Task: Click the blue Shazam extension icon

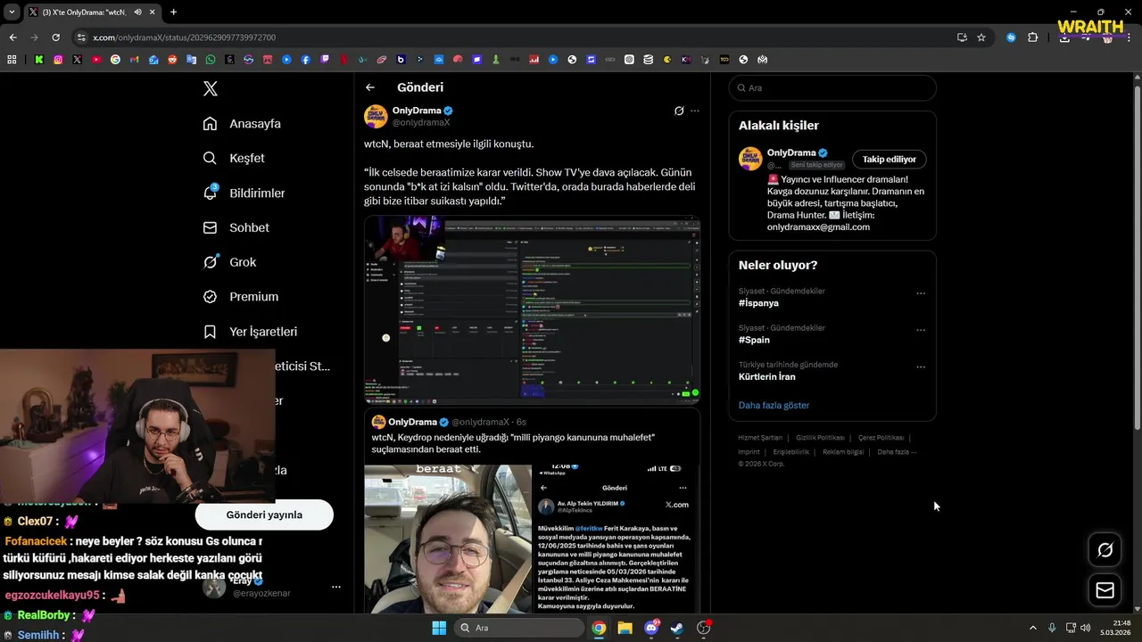Action: click(1011, 37)
